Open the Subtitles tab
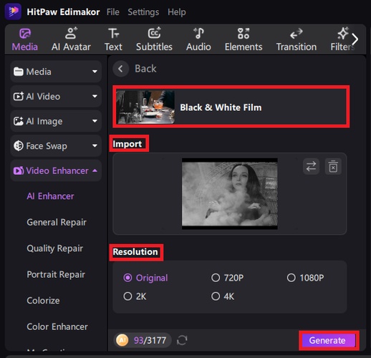Screen dimensions: 371x358 point(154,39)
